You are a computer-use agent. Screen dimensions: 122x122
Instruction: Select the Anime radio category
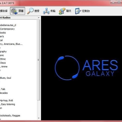4,66
